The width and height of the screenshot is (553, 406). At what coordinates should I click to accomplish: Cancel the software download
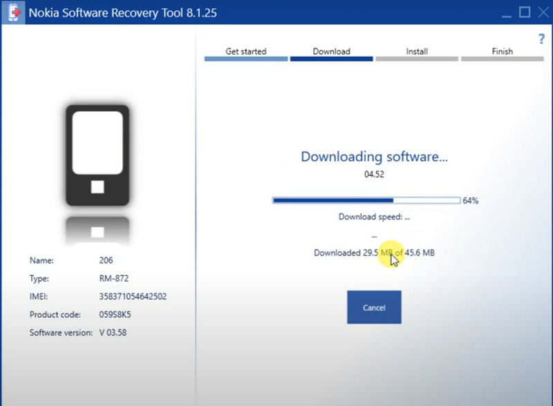pyautogui.click(x=374, y=307)
